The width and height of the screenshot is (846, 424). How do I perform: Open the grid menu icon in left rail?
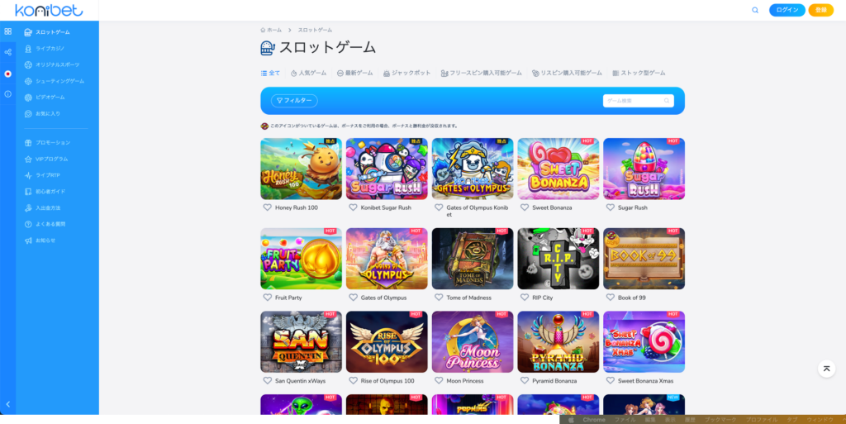(7, 31)
